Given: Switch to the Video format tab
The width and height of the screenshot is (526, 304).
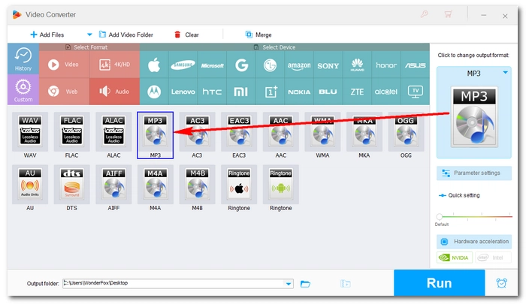Looking at the screenshot, I should [64, 65].
